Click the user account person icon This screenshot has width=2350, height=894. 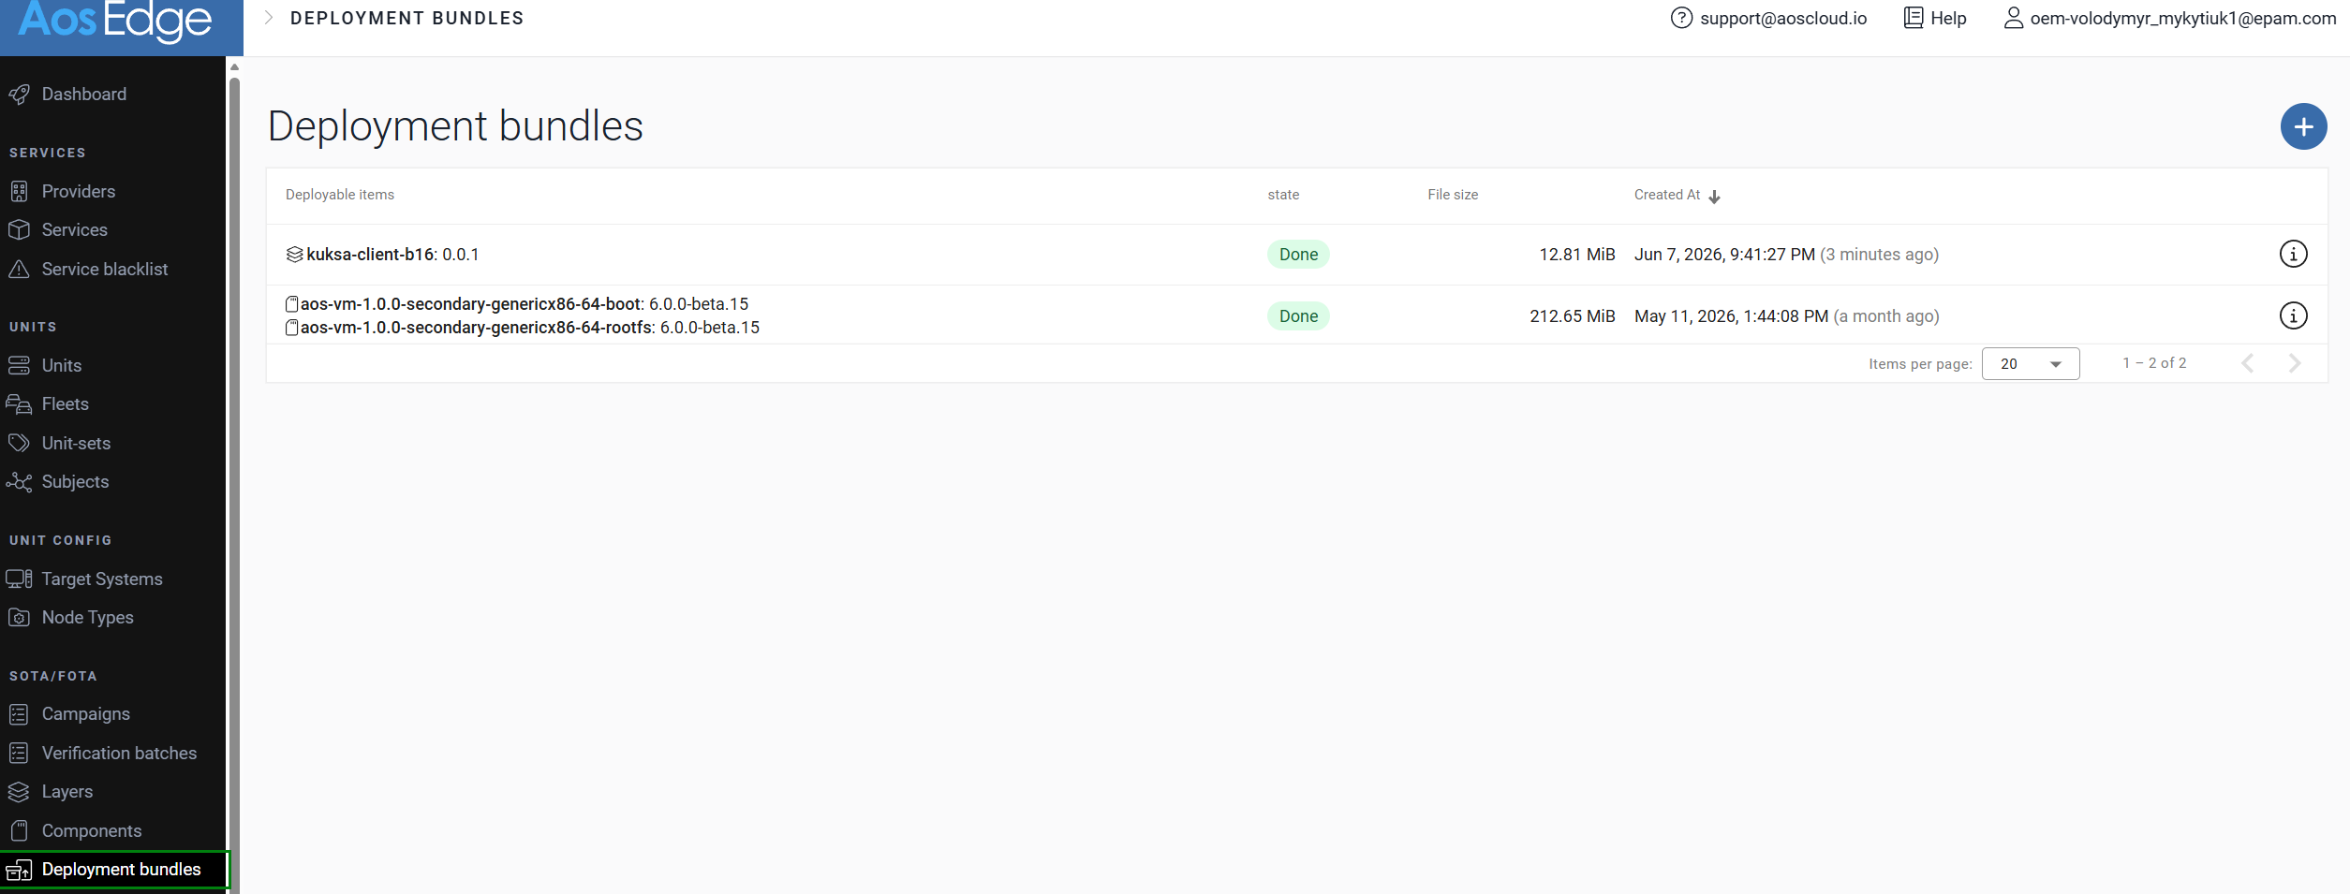point(2013,18)
